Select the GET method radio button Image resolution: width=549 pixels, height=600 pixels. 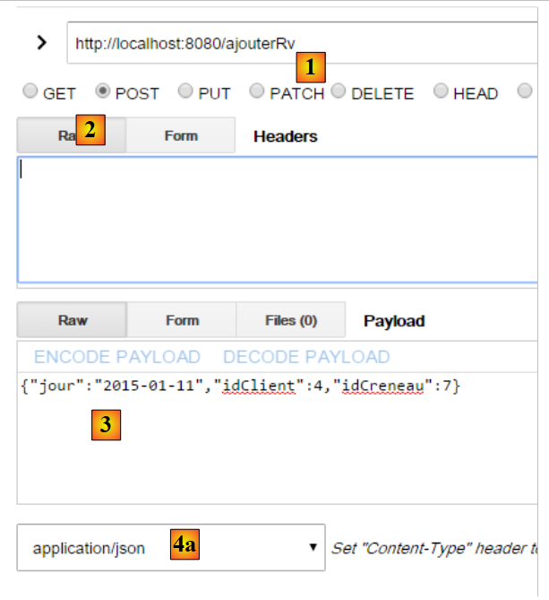coord(30,91)
